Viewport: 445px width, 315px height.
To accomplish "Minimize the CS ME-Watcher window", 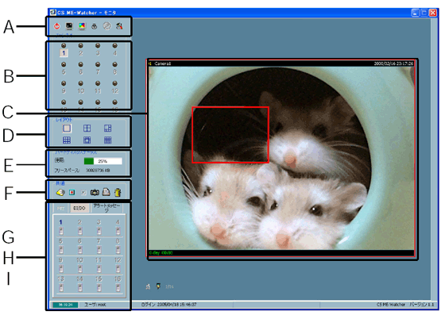I will coord(415,13).
